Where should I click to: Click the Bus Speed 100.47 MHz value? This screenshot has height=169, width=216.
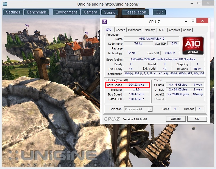tap(136, 94)
